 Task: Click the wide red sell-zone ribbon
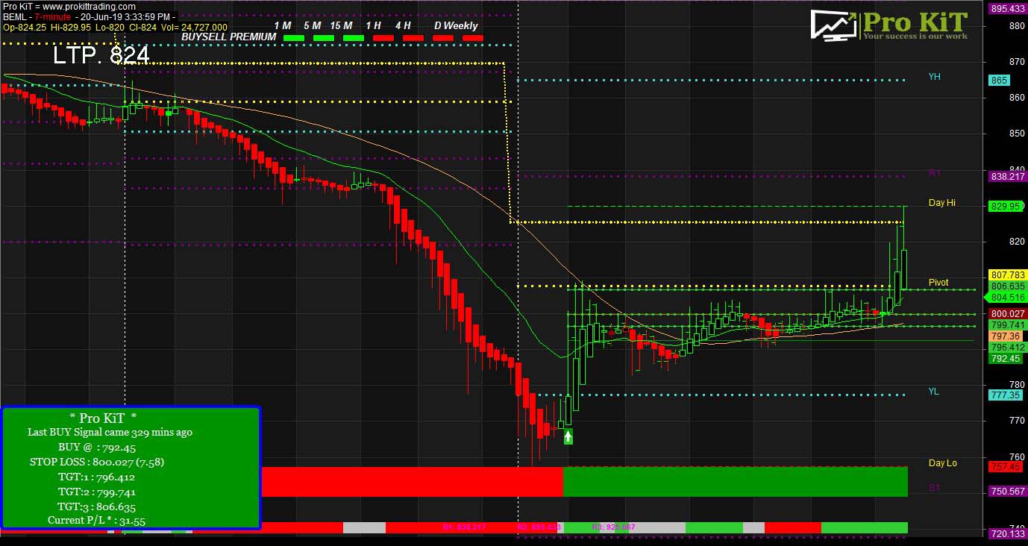[x=412, y=482]
